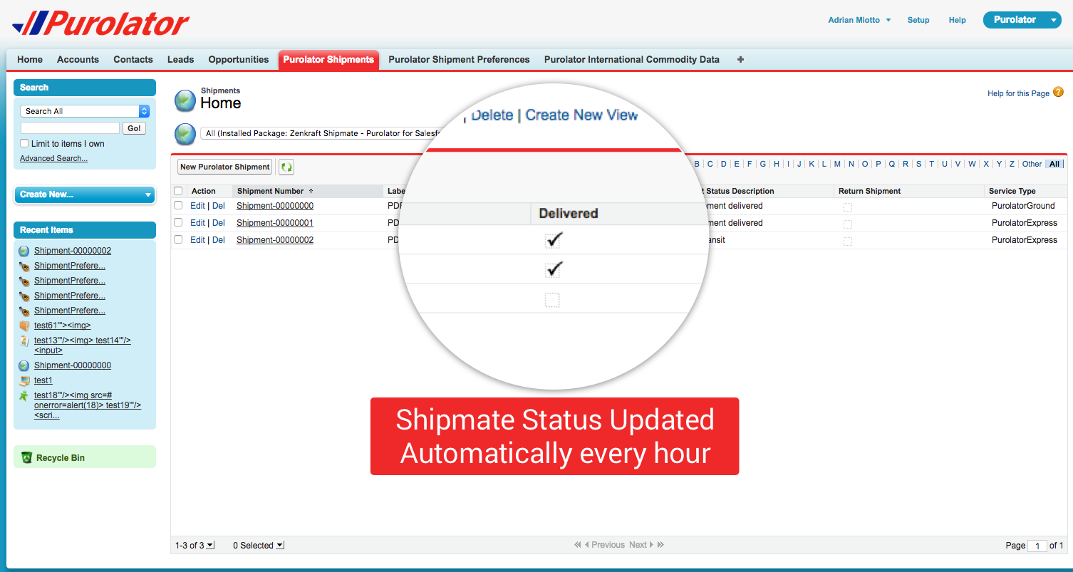
Task: Click the first page arrow icon
Action: coord(578,545)
